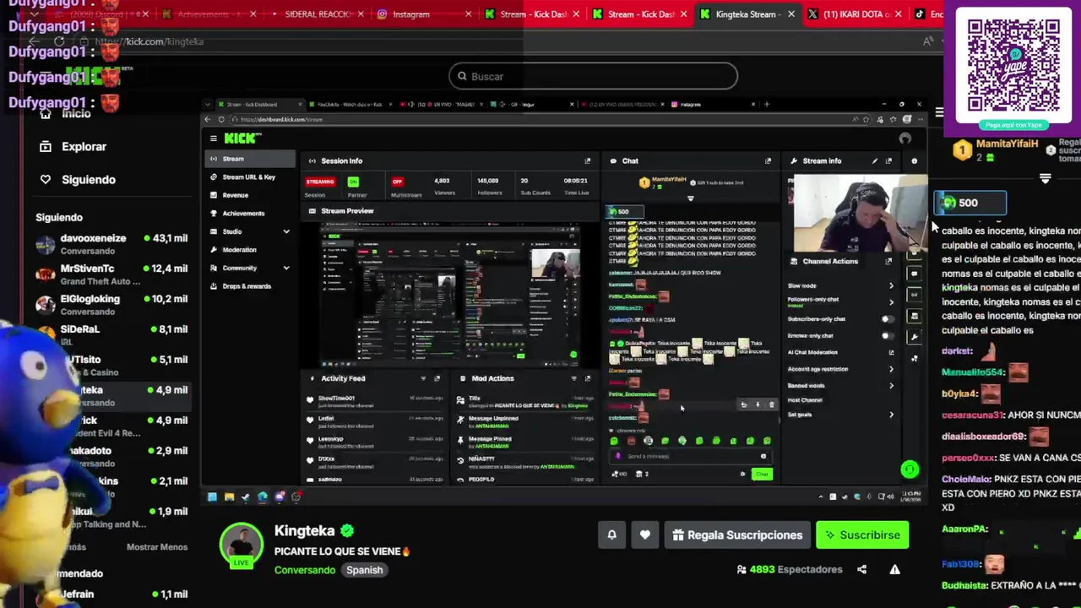The image size is (1081, 608).
Task: Click the Spanish language tag
Action: 365,570
